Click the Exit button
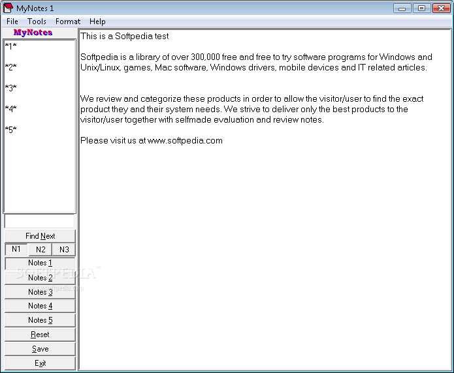 click(x=40, y=363)
